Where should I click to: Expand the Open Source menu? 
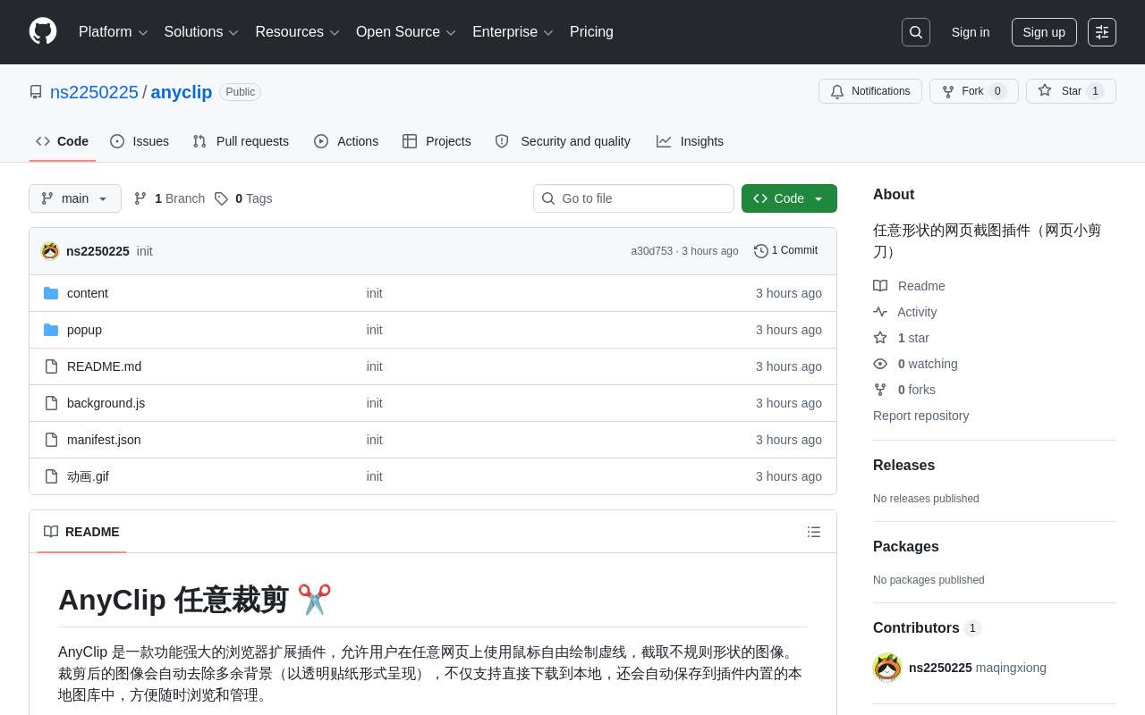406,32
